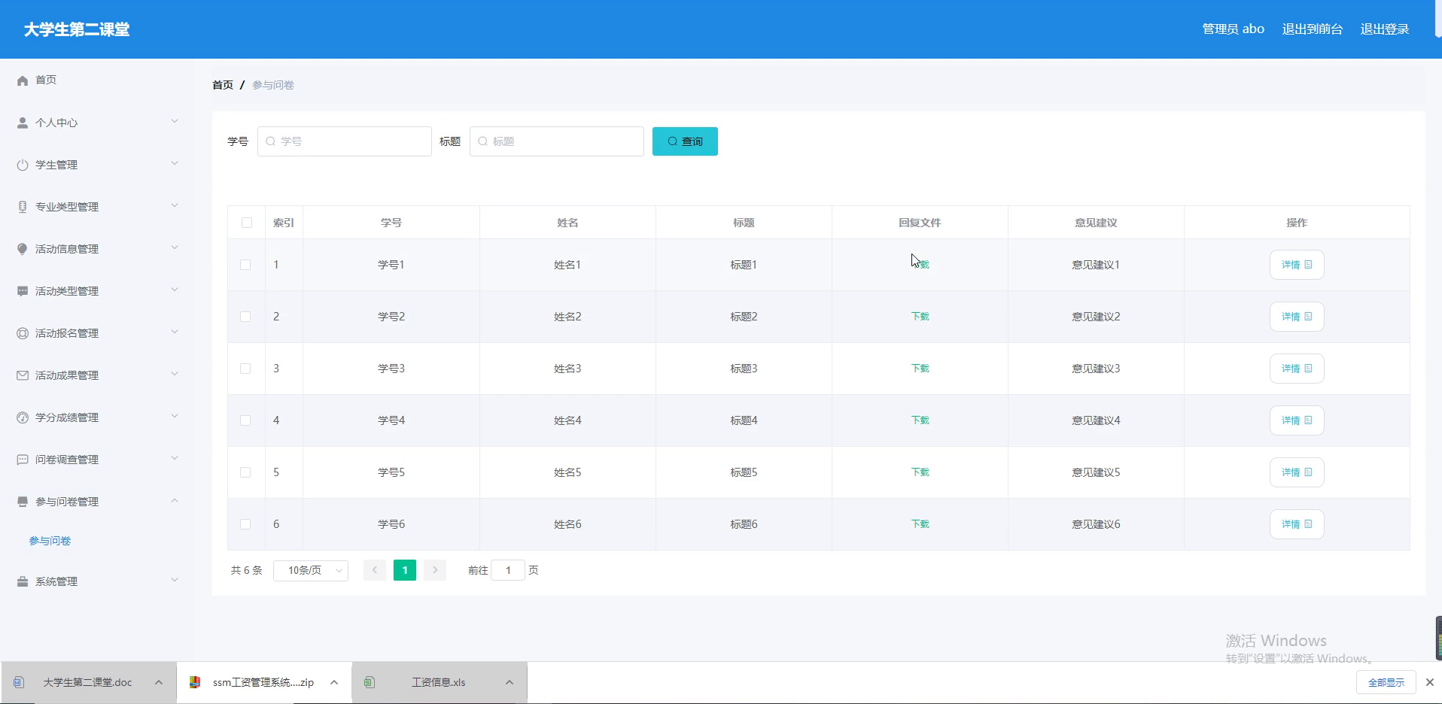Click the 查询 search button
Image resolution: width=1442 pixels, height=704 pixels.
pos(685,141)
